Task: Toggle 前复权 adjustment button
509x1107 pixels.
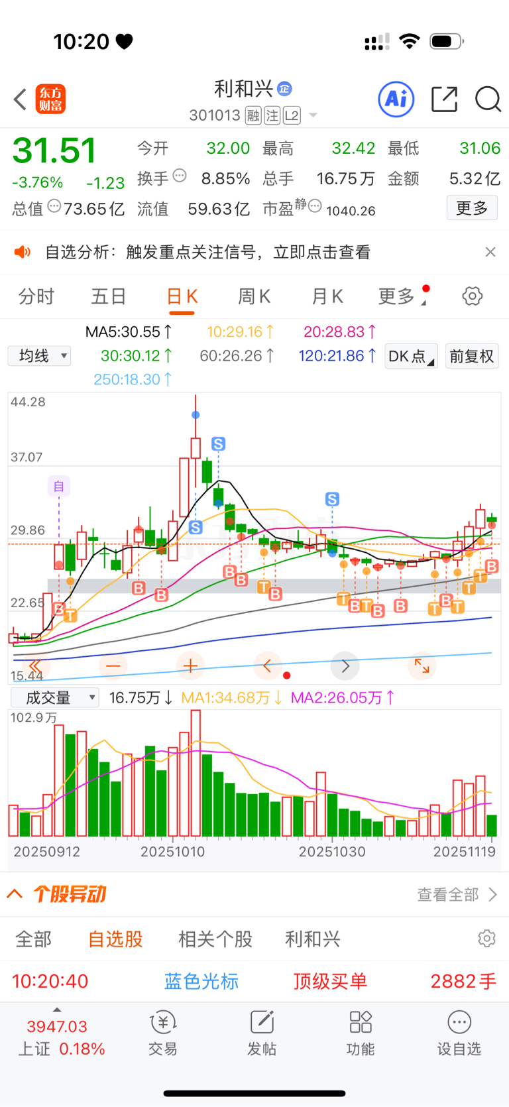Action: click(x=472, y=356)
